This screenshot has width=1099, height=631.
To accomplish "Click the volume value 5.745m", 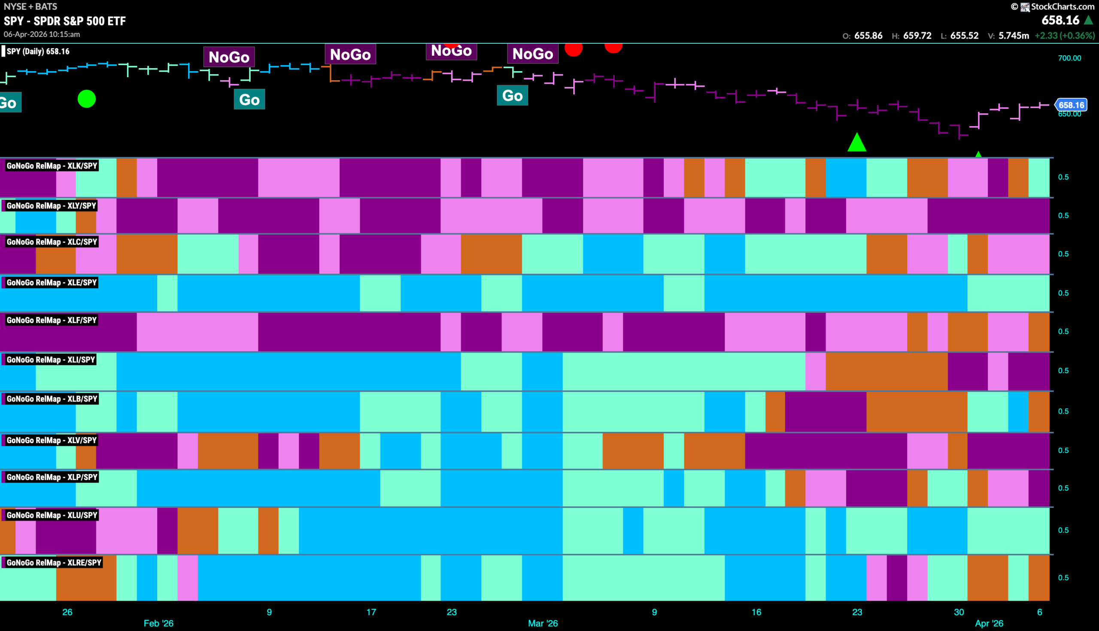I will click(1014, 36).
